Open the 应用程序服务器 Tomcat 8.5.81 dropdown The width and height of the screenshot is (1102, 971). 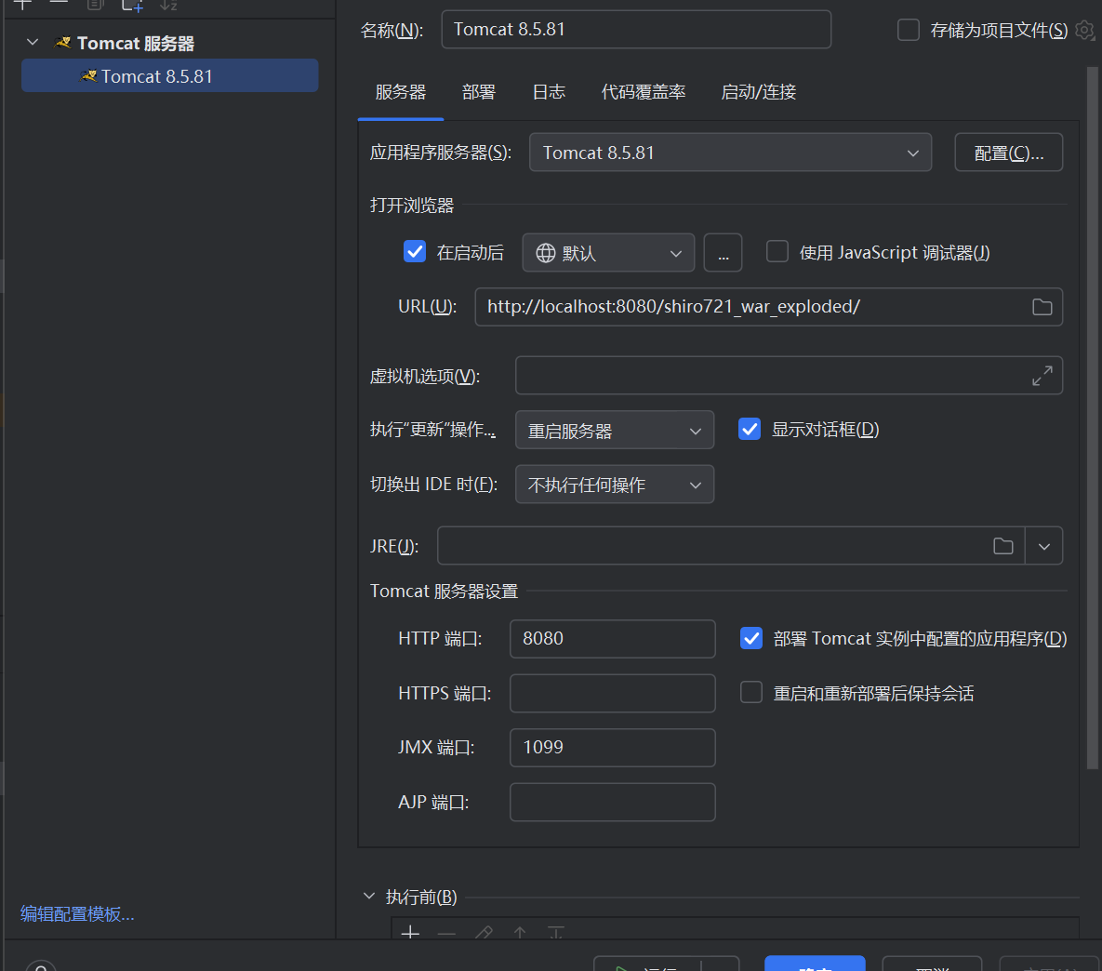pyautogui.click(x=730, y=153)
